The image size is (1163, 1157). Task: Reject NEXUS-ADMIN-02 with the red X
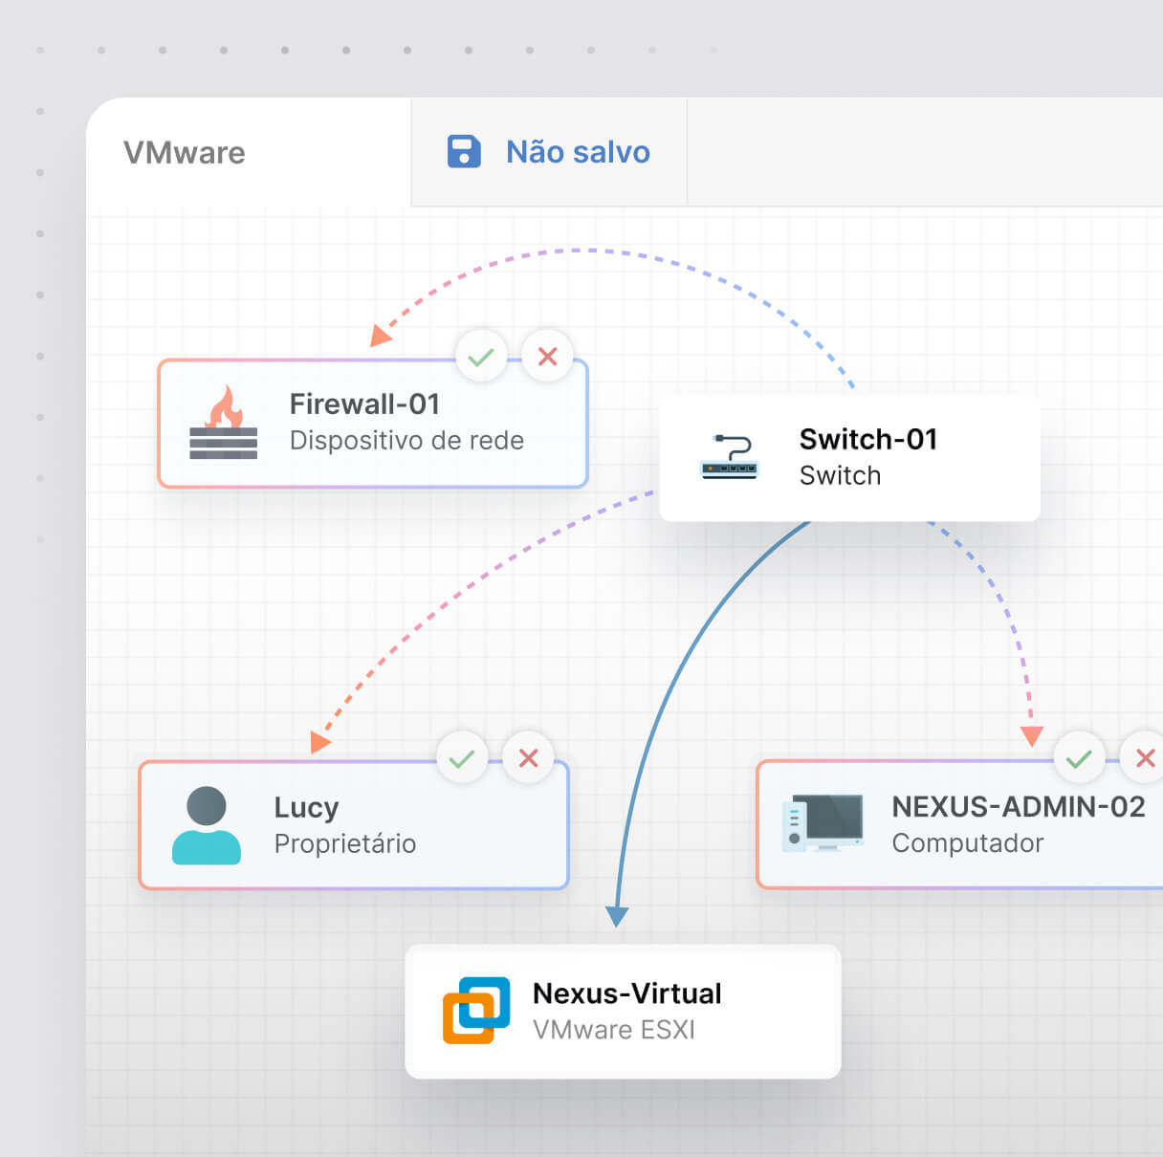tap(1144, 758)
